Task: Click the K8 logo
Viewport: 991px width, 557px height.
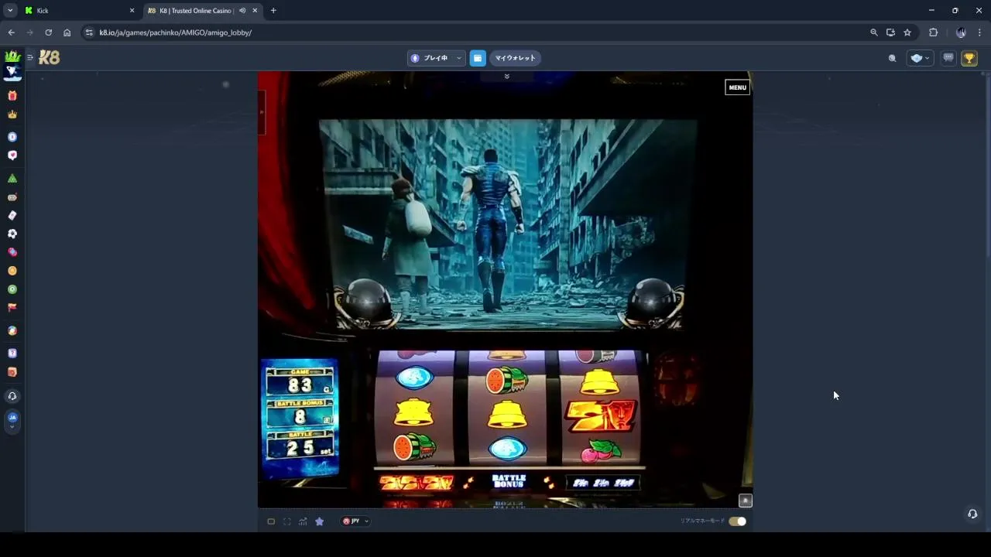Action: pos(50,58)
